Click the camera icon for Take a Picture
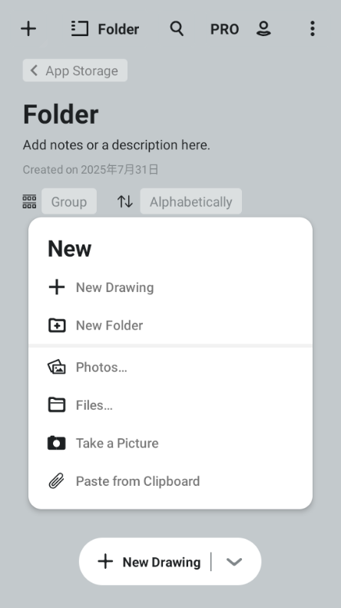The width and height of the screenshot is (341, 608). [x=57, y=443]
